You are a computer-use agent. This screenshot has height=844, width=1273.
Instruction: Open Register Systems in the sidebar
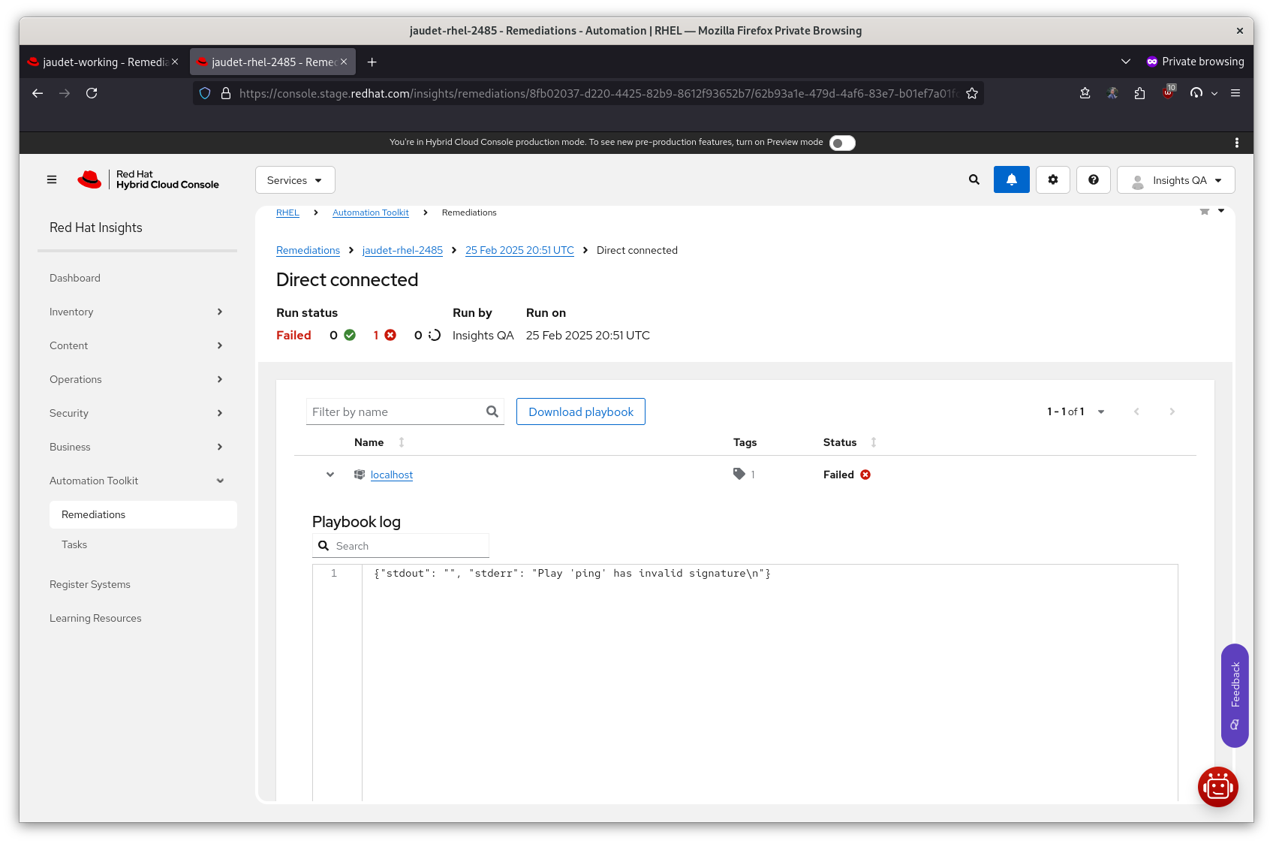pyautogui.click(x=90, y=584)
